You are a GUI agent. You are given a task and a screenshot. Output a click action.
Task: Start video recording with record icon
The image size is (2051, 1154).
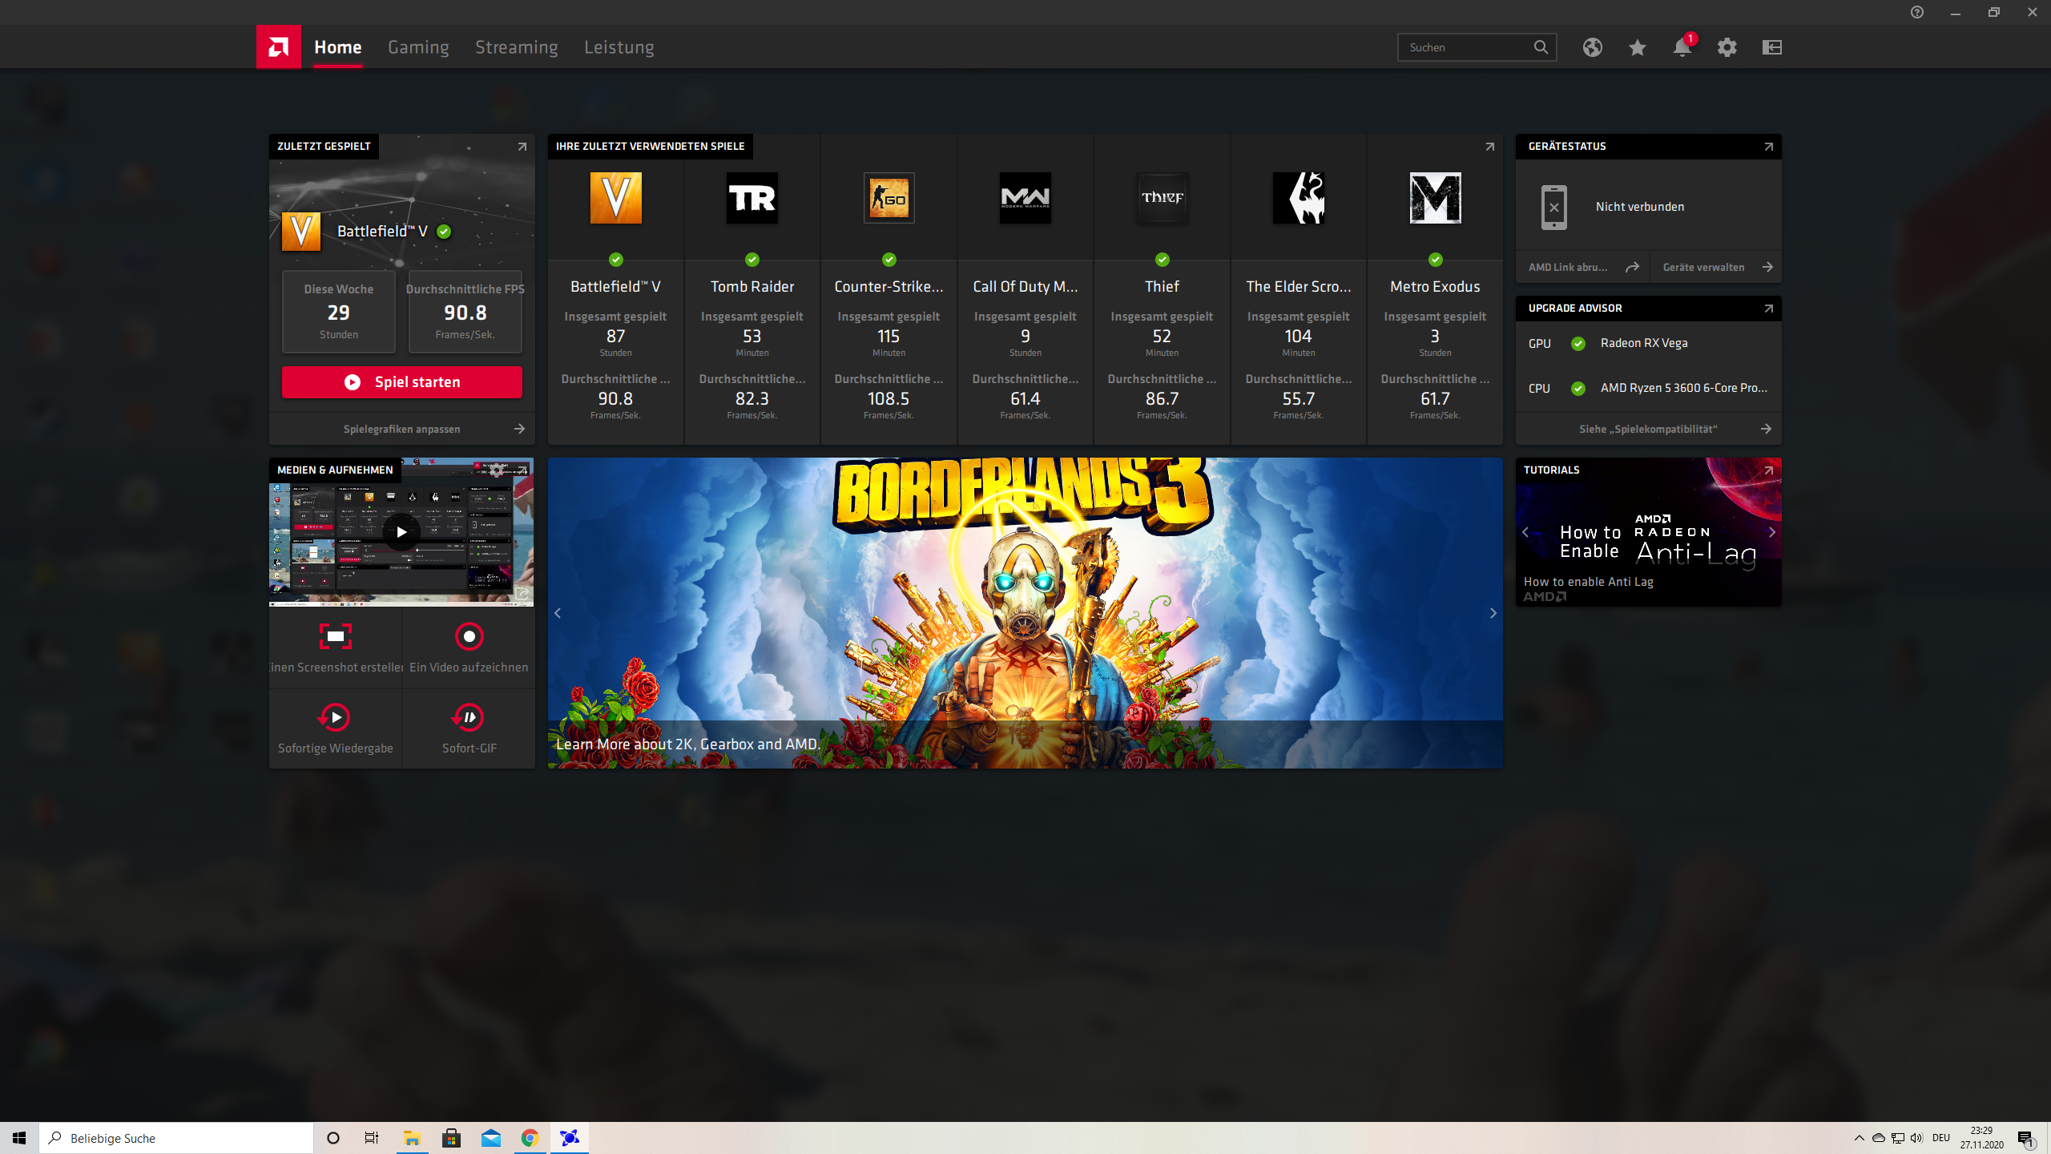coord(469,636)
